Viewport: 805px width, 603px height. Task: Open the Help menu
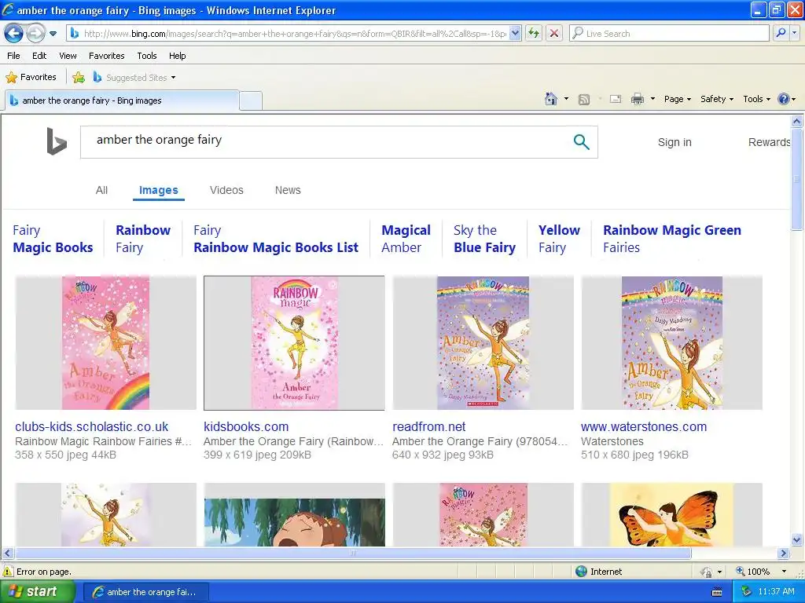click(x=177, y=56)
